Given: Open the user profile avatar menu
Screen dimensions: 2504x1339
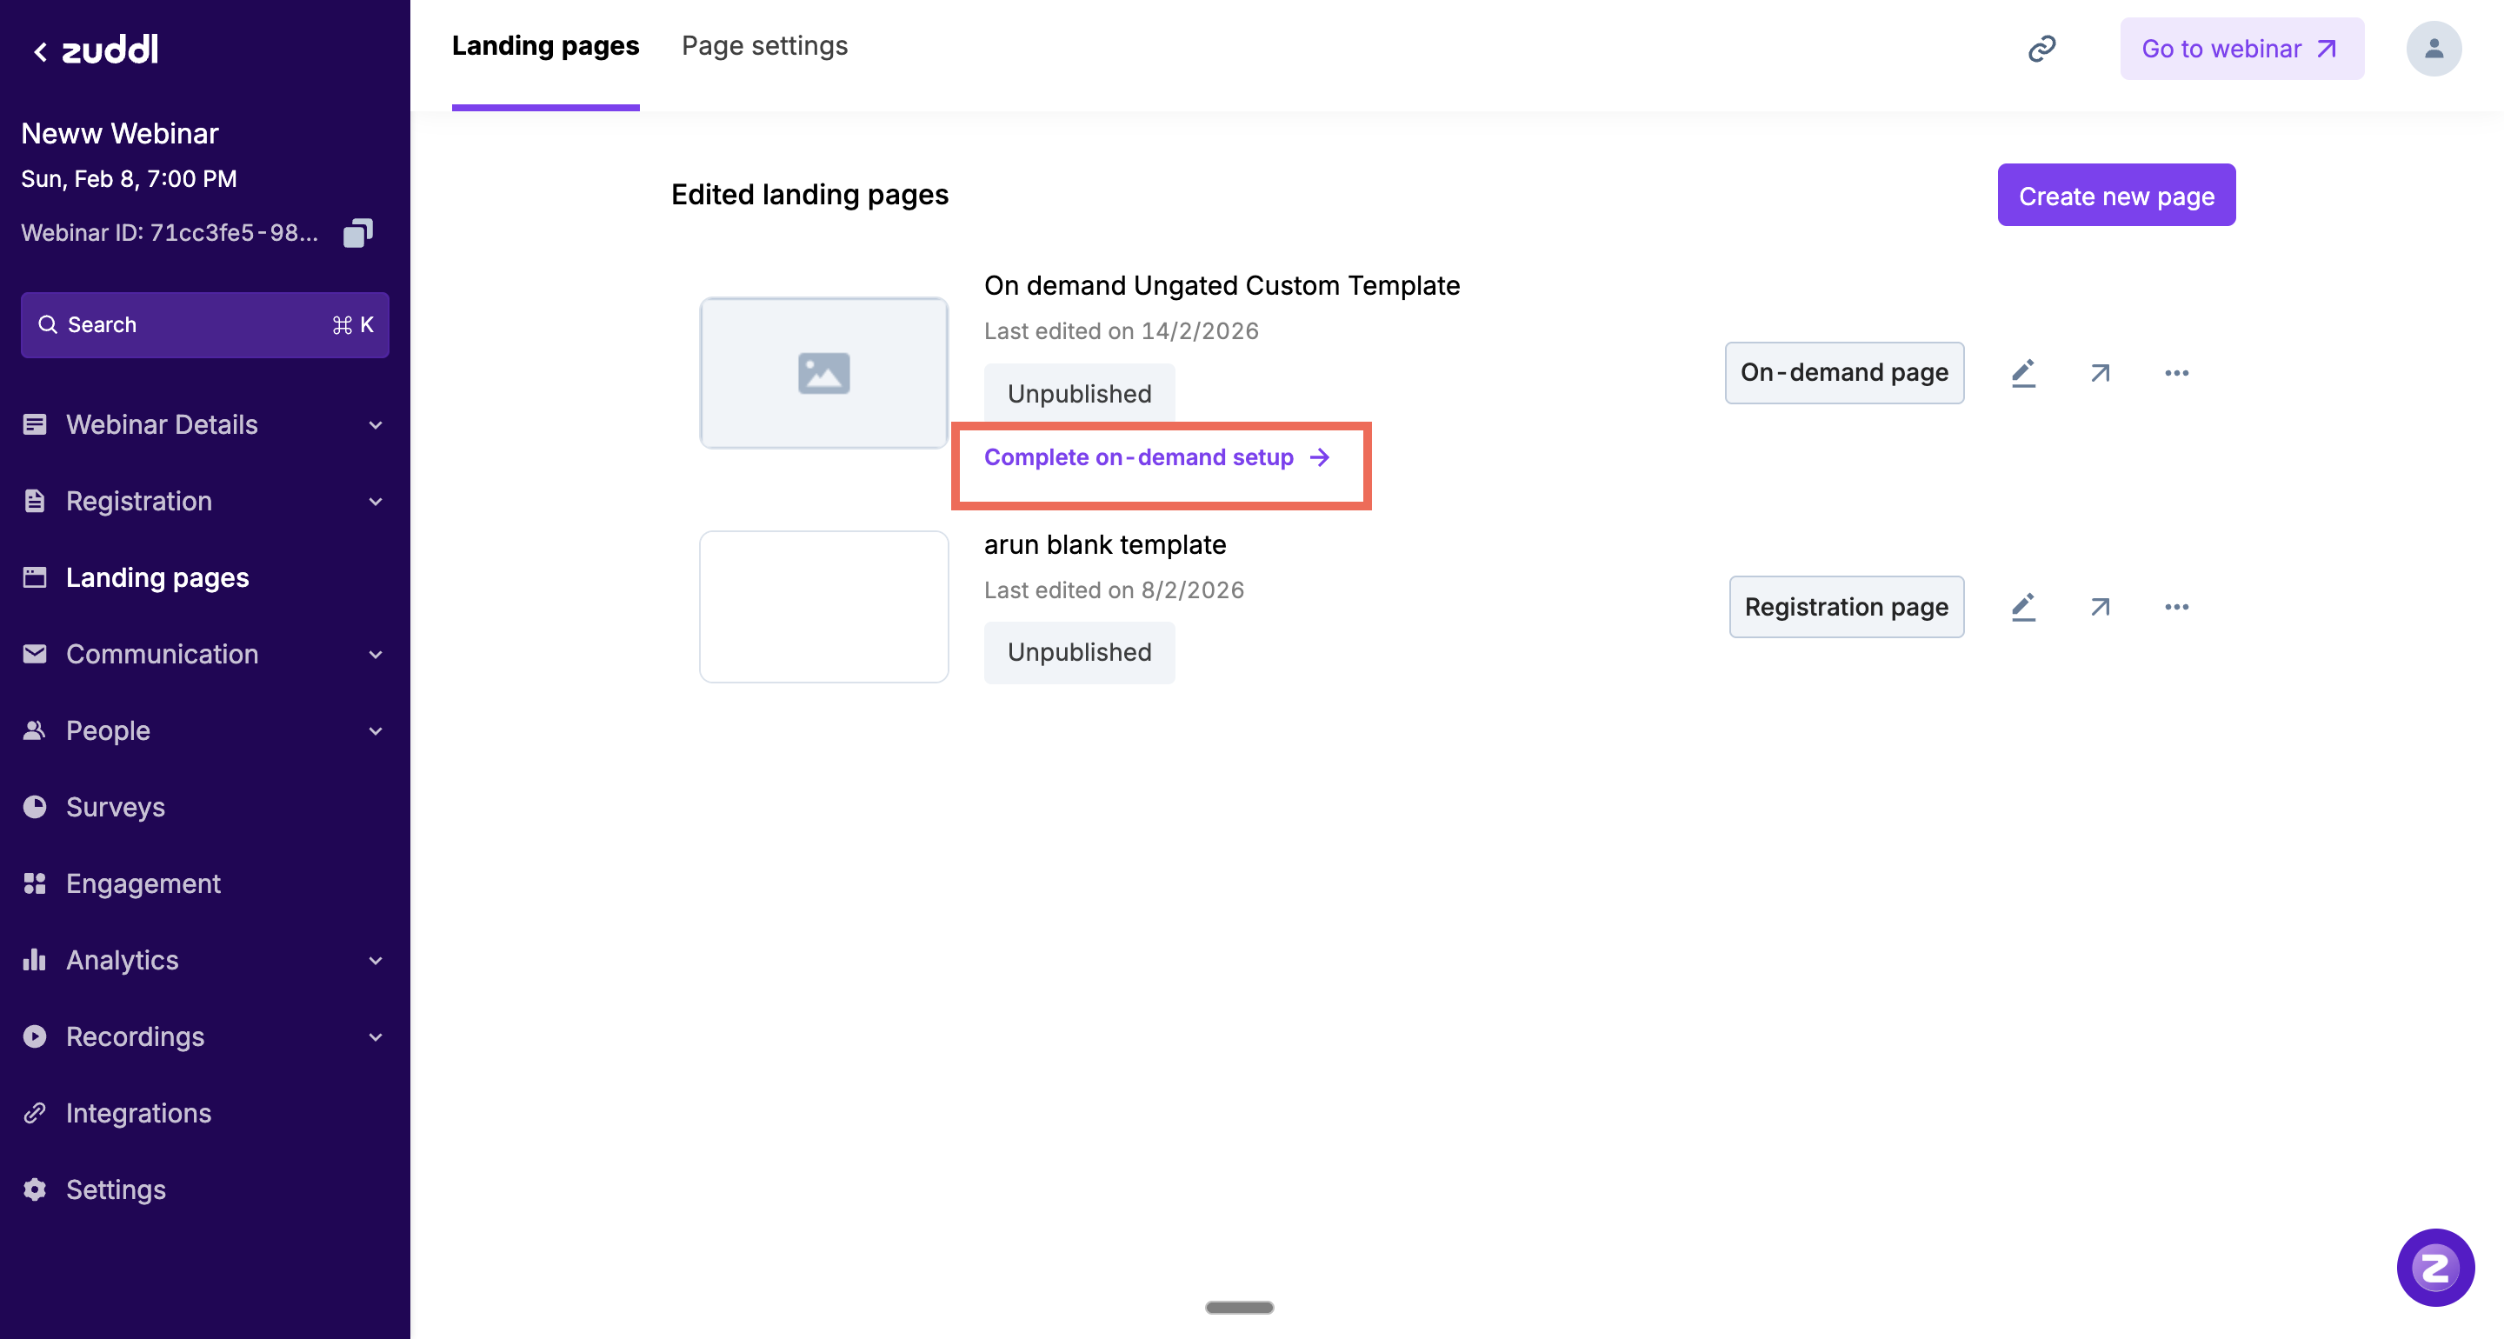Looking at the screenshot, I should click(x=2433, y=49).
